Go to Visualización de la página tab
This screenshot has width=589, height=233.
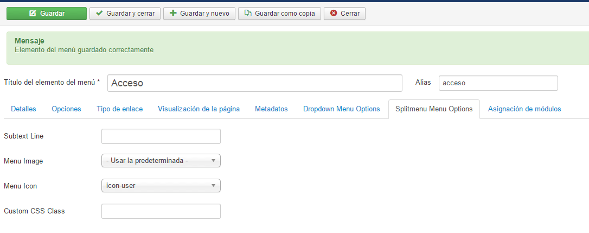click(199, 109)
